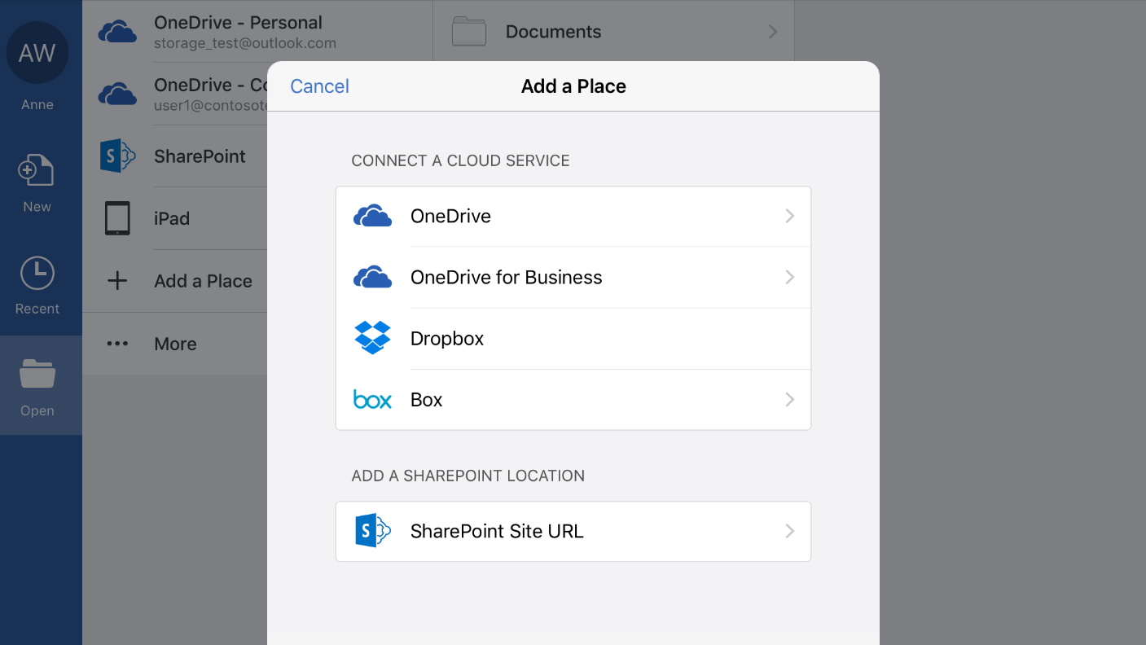This screenshot has width=1146, height=645.
Task: Select the Dropbox icon
Action: [372, 338]
